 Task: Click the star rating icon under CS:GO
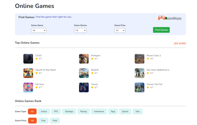pyautogui.click(x=36, y=59)
